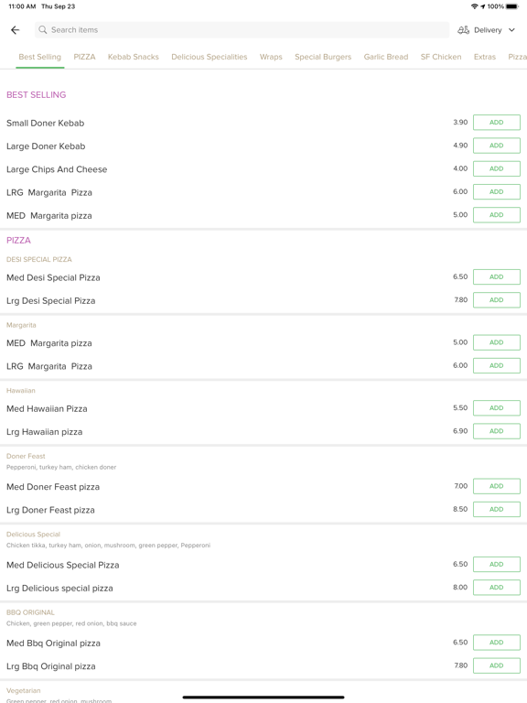Click the delivery scooter icon
527x703 pixels.
coord(463,30)
